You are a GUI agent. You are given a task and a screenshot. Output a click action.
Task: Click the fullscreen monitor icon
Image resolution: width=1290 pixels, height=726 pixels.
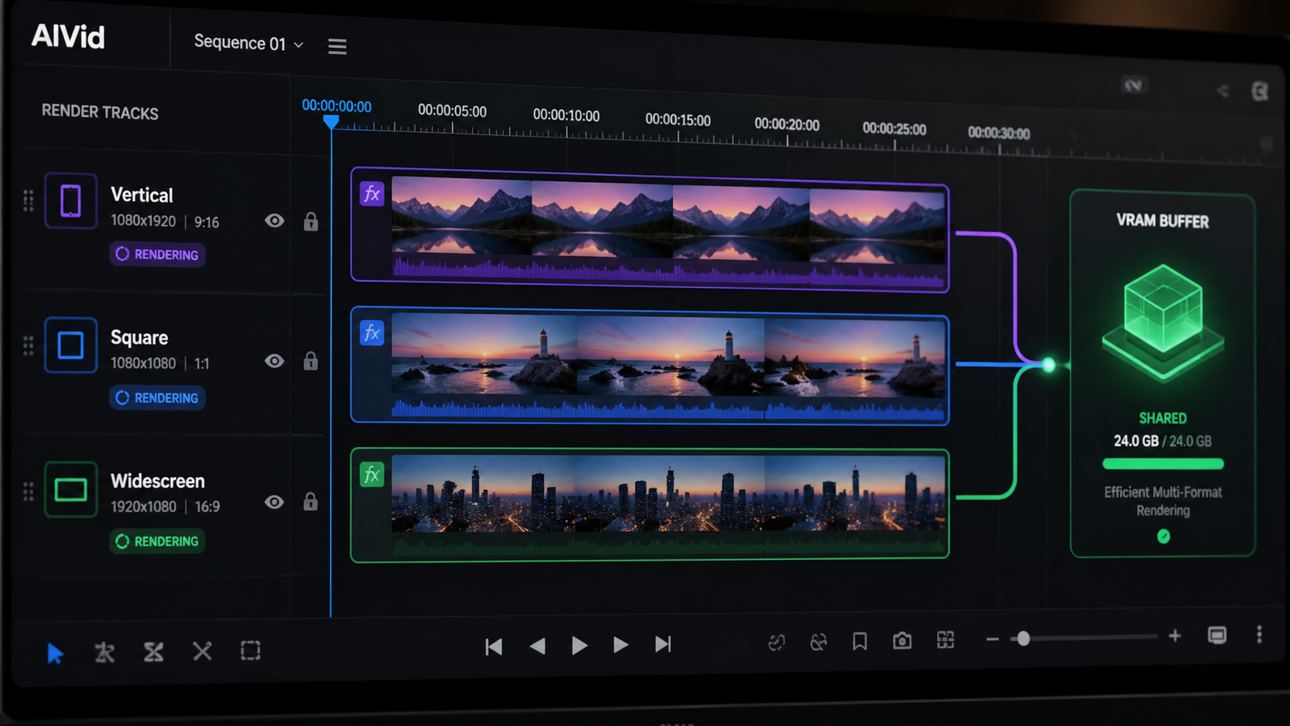pyautogui.click(x=1217, y=635)
